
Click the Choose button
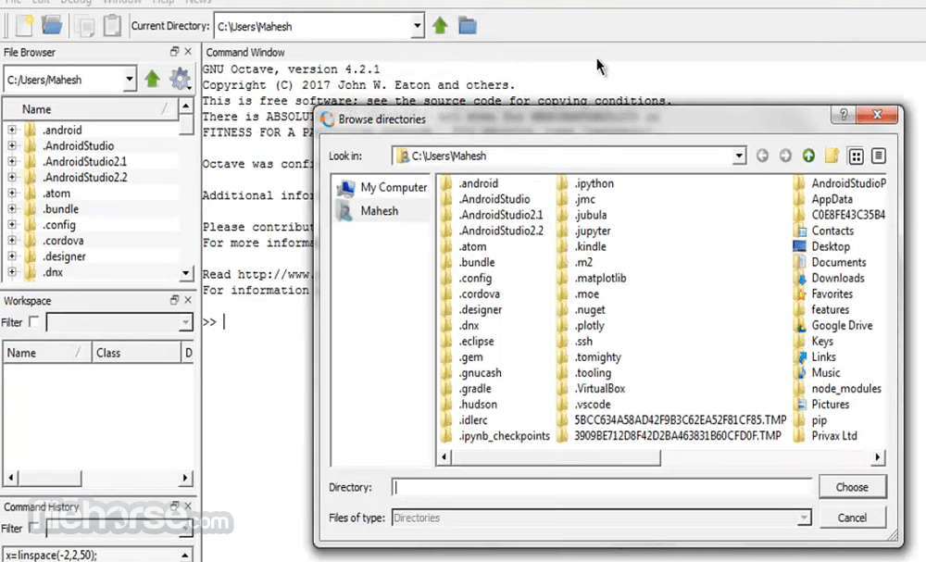(852, 487)
